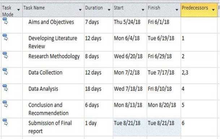Click task mode icon for Research Methodology
This screenshot has width=220, height=139.
[5, 55]
